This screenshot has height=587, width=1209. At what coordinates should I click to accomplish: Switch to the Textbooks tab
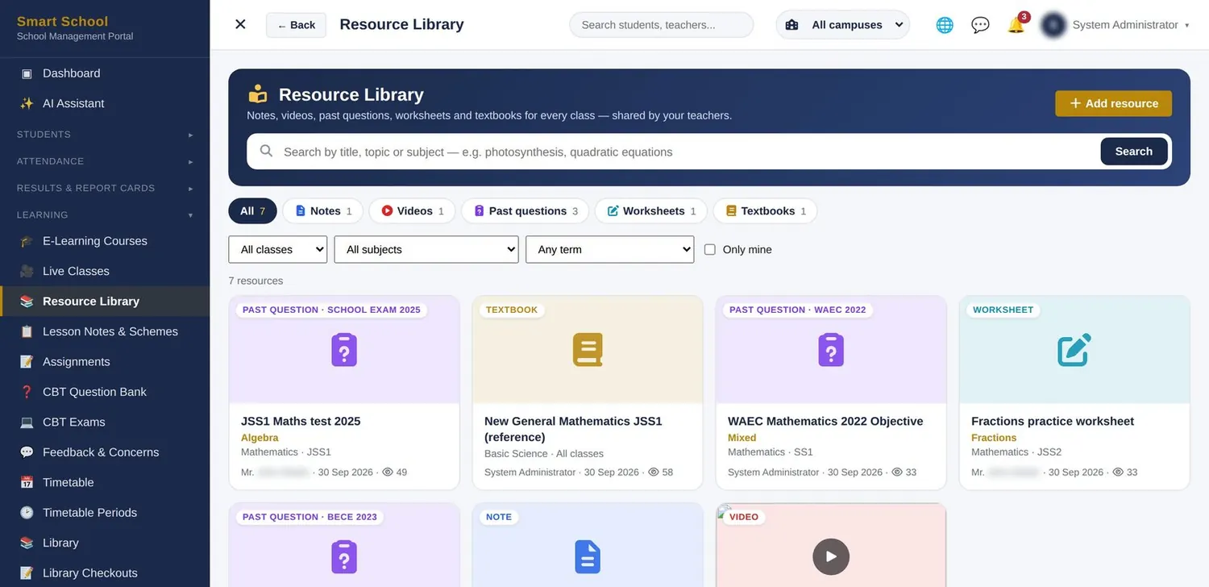(766, 211)
